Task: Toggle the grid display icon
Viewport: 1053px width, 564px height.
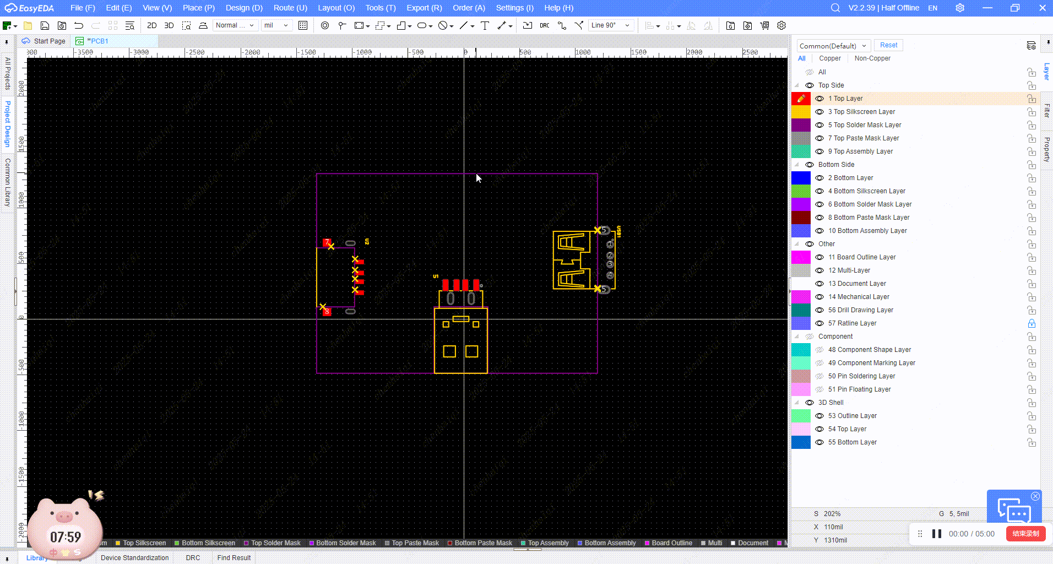Action: (x=303, y=25)
